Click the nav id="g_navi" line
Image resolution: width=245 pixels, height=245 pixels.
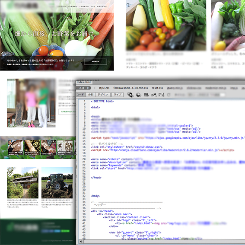(x=135, y=232)
